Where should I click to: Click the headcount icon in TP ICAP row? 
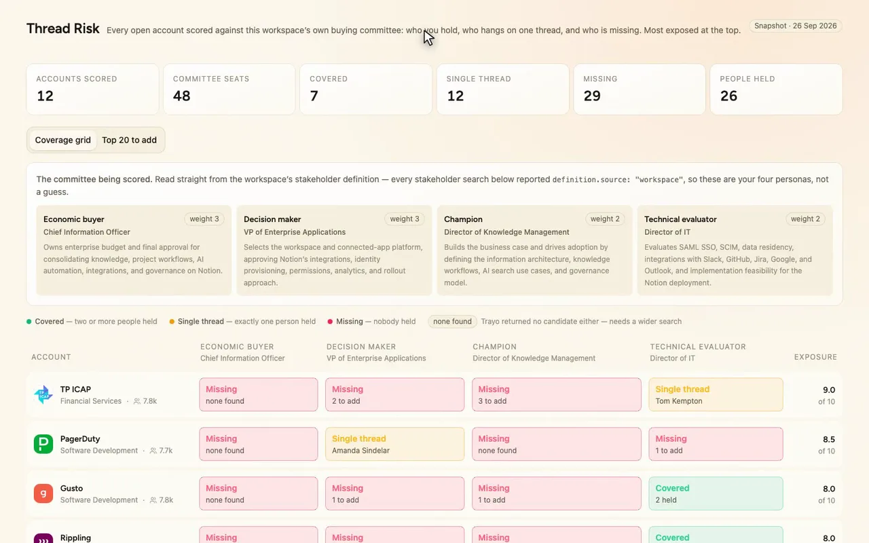pyautogui.click(x=136, y=401)
